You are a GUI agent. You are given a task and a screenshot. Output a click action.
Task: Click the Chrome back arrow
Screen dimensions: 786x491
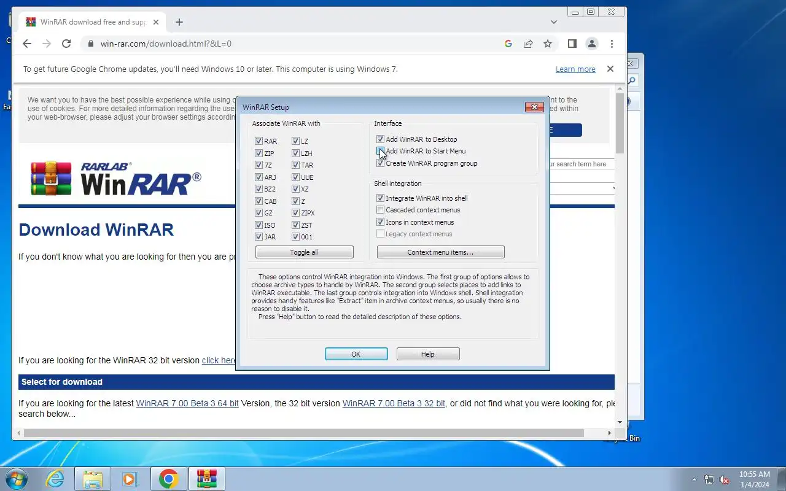(26, 44)
